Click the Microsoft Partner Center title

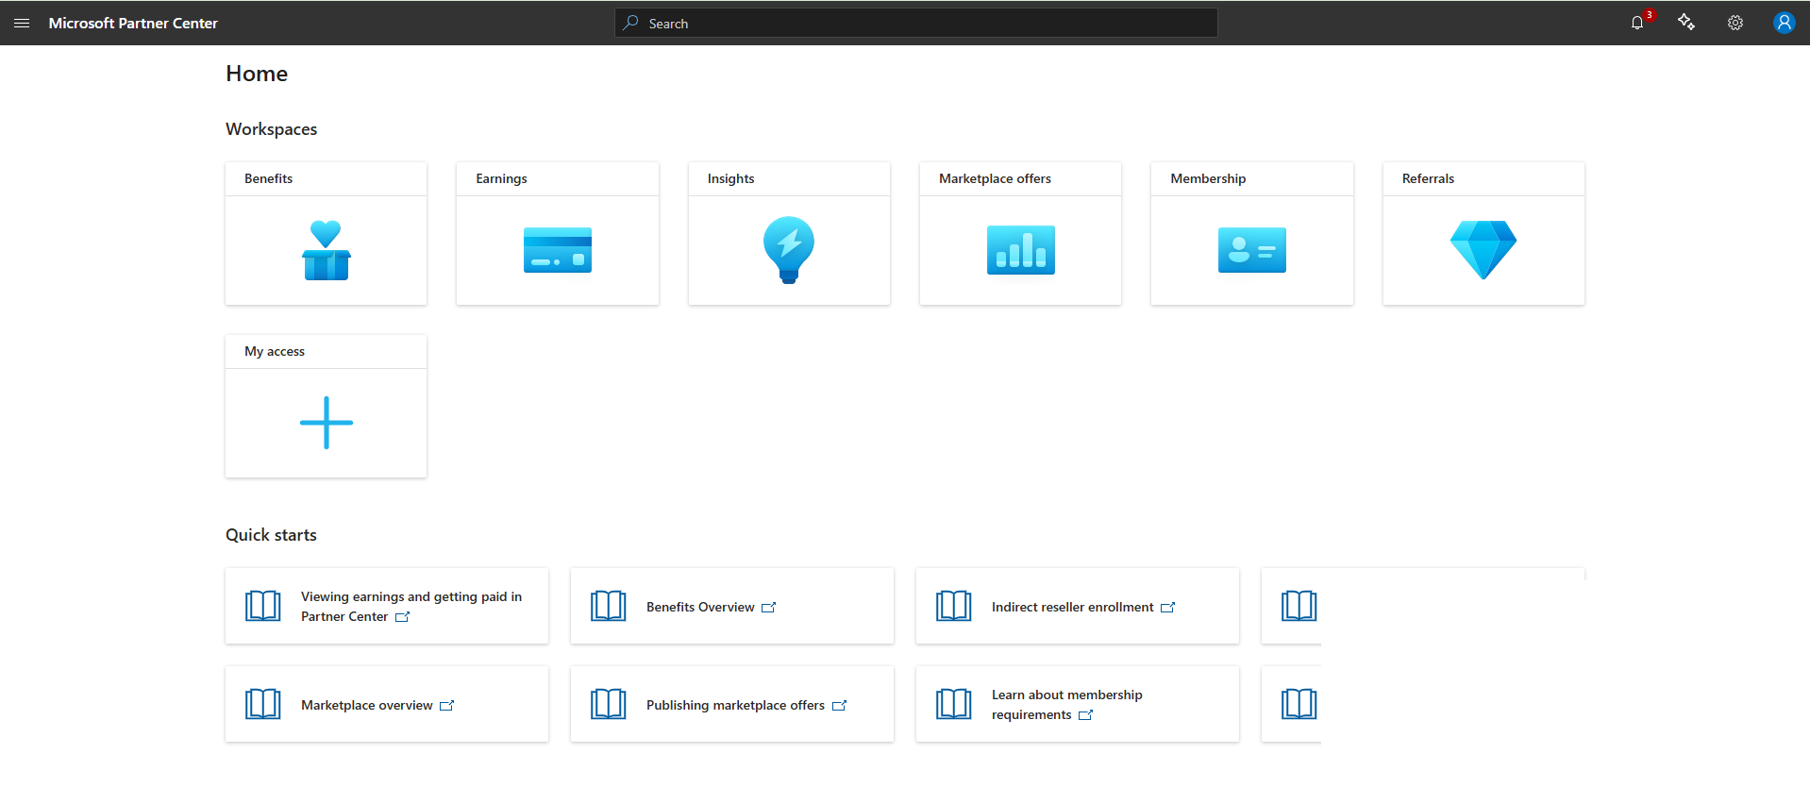pyautogui.click(x=133, y=23)
